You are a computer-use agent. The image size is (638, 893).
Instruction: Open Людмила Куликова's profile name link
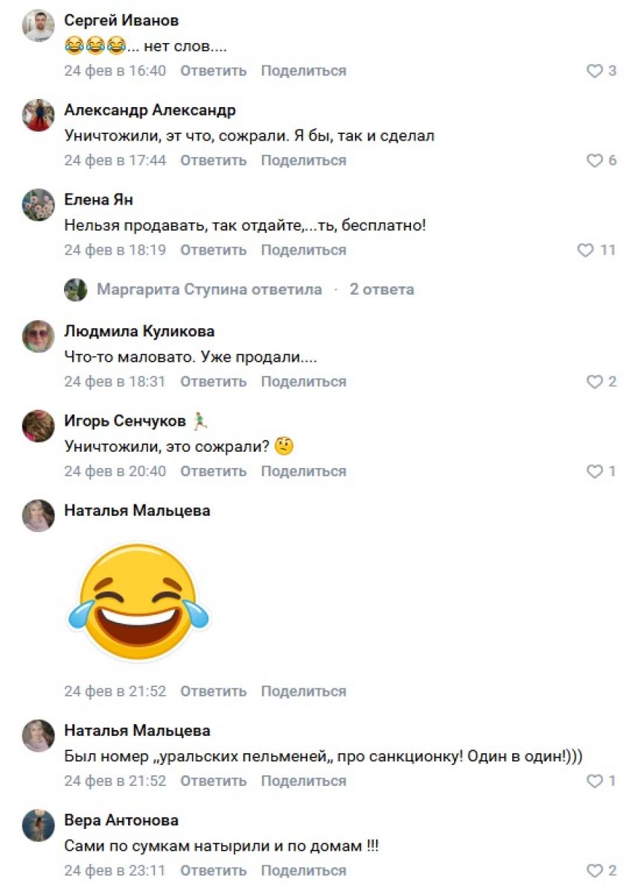click(139, 331)
